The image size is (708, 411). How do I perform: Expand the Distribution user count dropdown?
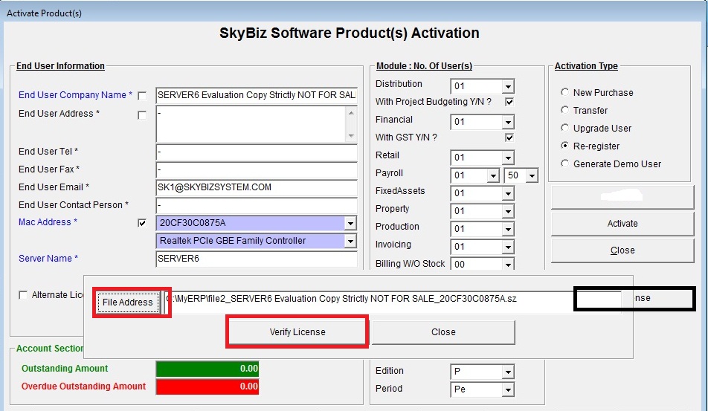508,86
